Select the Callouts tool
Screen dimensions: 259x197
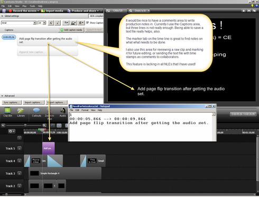(x=36, y=112)
